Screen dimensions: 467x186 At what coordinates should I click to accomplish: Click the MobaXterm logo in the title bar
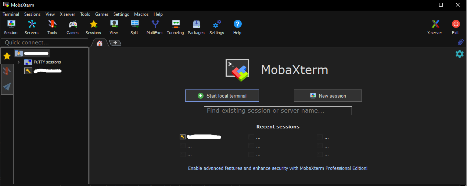(x=6, y=5)
